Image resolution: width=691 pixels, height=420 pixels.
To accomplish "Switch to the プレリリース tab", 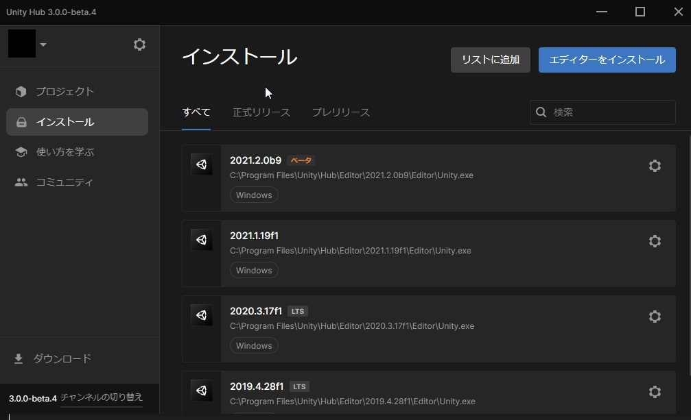I will [340, 112].
